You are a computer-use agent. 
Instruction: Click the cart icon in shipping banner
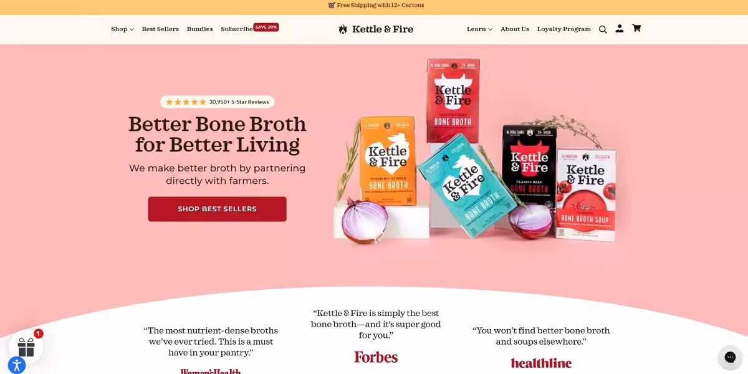pos(332,5)
